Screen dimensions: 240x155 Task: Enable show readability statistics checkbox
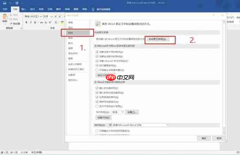(x=97, y=106)
